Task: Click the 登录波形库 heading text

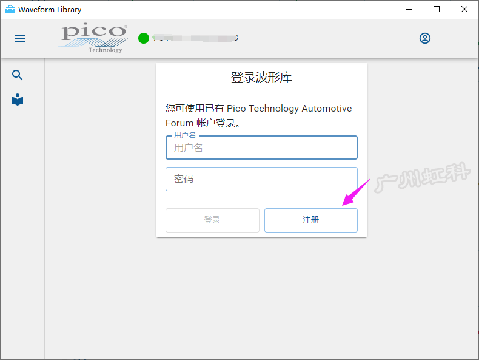Action: pyautogui.click(x=261, y=77)
